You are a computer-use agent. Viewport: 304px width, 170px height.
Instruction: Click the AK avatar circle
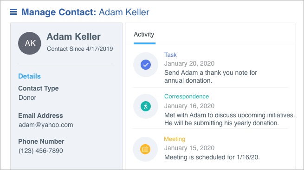click(x=30, y=43)
